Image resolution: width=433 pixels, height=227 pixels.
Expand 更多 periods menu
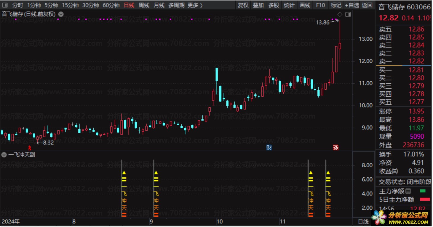coord(195,5)
